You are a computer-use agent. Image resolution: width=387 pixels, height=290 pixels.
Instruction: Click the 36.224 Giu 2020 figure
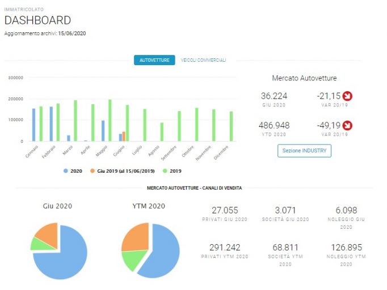coord(274,96)
